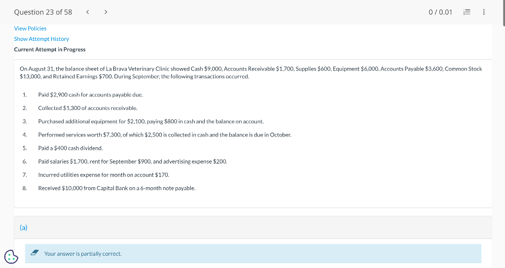This screenshot has width=505, height=268.
Task: Click transaction 4 about services performed
Action: [x=165, y=135]
